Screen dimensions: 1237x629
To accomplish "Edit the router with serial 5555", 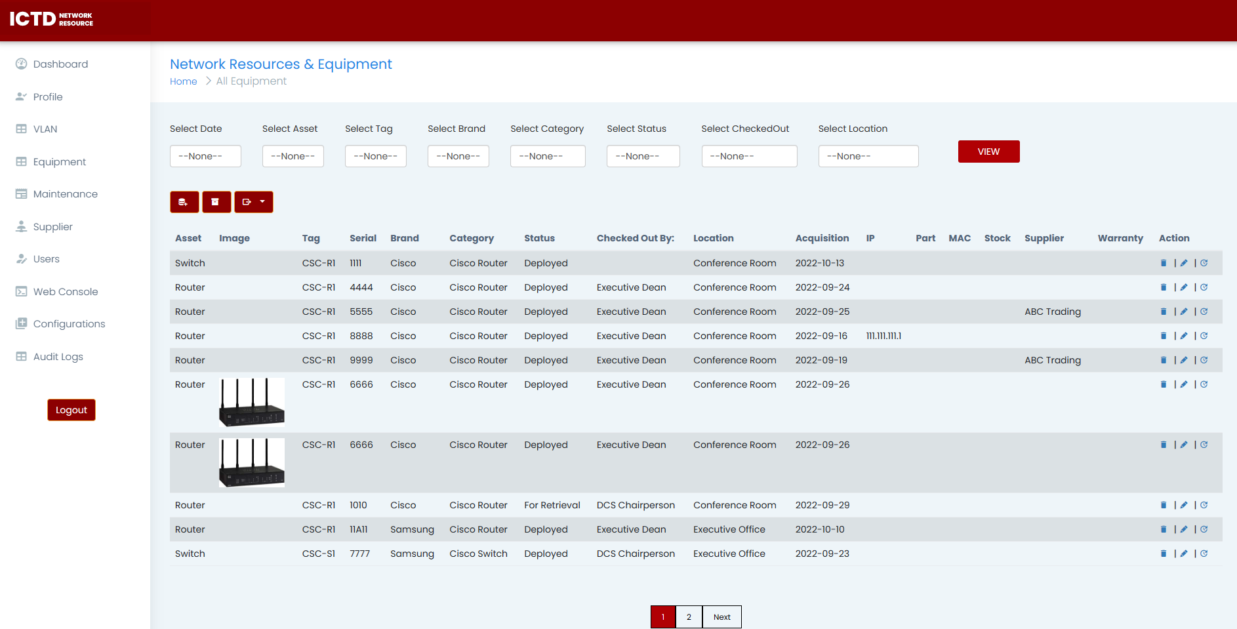I will coord(1184,312).
